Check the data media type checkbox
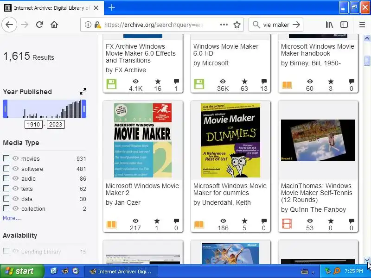 [x=6, y=199]
